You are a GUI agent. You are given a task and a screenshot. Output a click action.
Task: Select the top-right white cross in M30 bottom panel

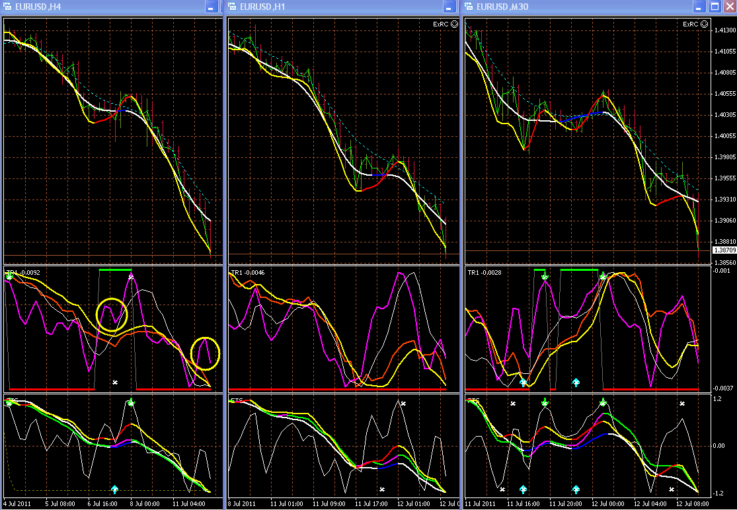click(682, 404)
